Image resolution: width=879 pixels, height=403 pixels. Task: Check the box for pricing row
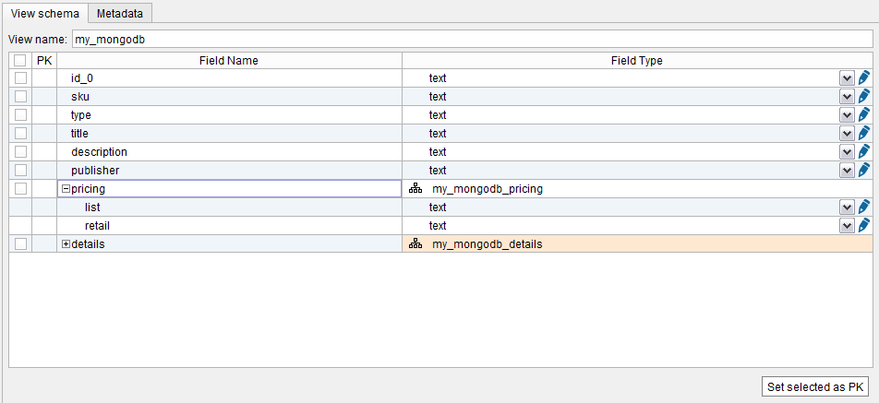[x=20, y=189]
